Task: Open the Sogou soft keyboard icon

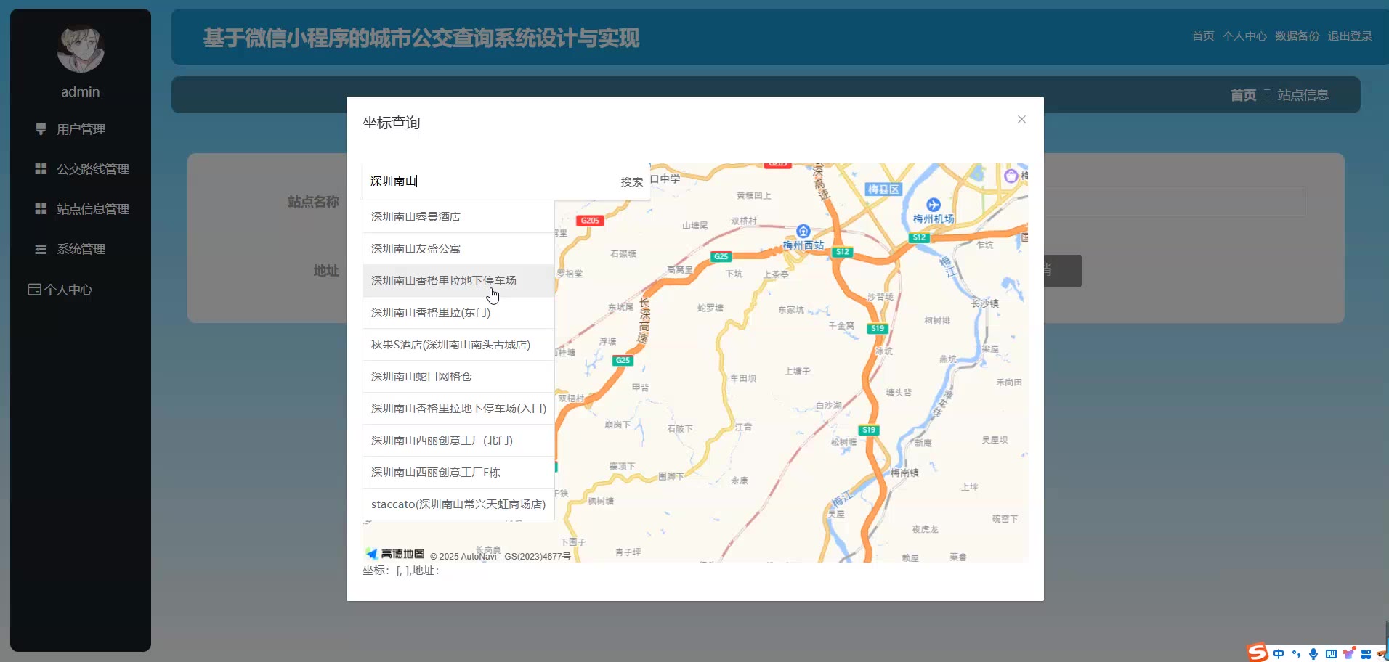Action: pos(1331,654)
